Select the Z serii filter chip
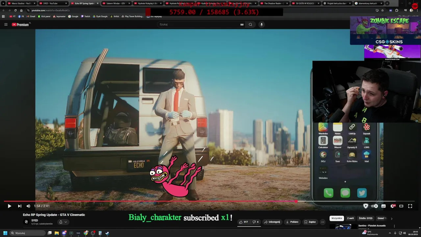 (x=350, y=218)
